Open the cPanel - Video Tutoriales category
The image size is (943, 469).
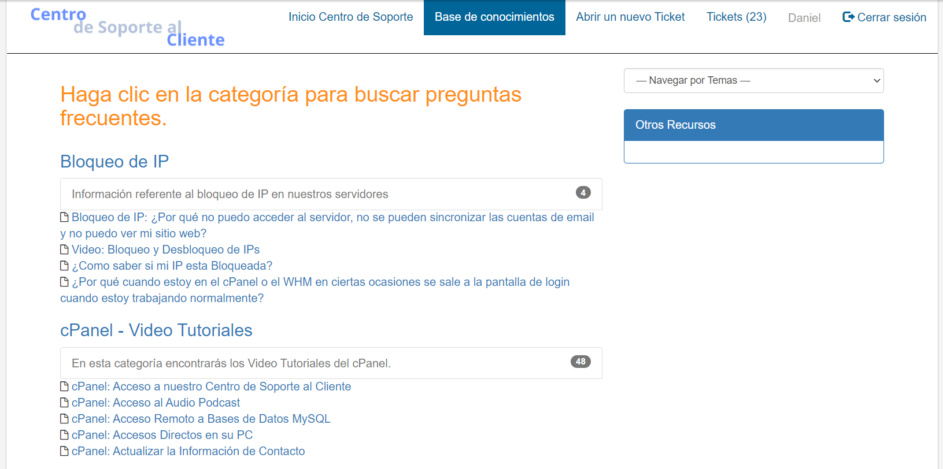click(x=156, y=330)
